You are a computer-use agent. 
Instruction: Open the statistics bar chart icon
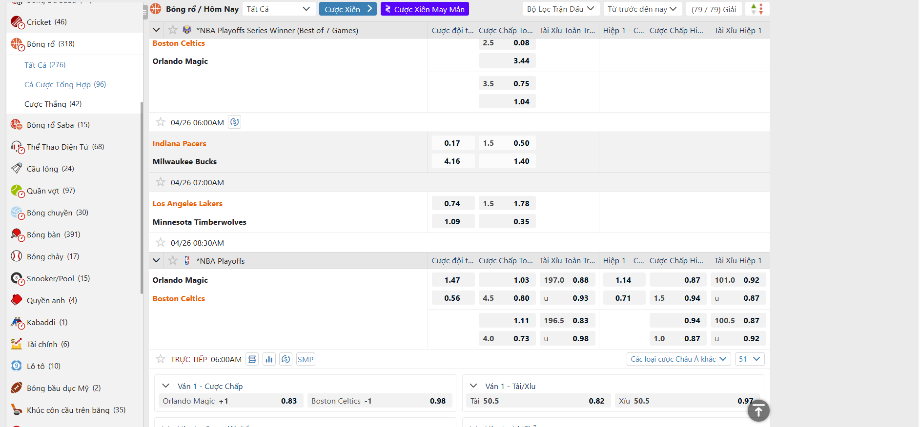269,359
